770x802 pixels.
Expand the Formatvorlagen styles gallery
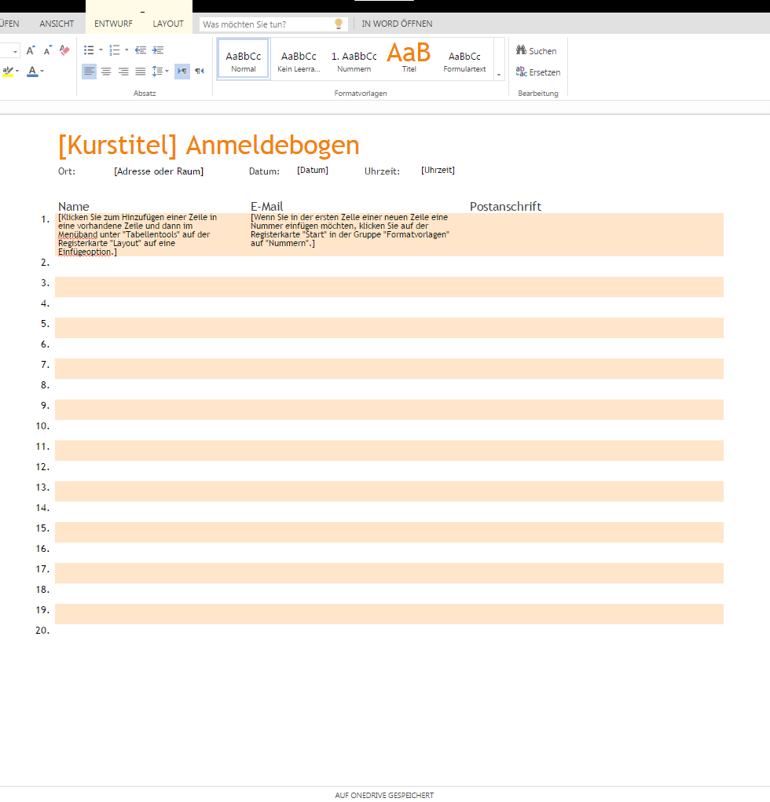click(x=499, y=74)
